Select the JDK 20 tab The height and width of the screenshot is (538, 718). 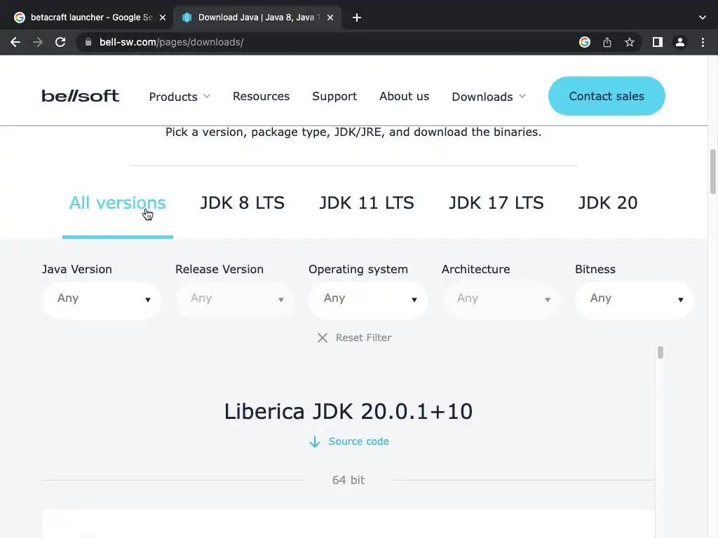click(608, 202)
